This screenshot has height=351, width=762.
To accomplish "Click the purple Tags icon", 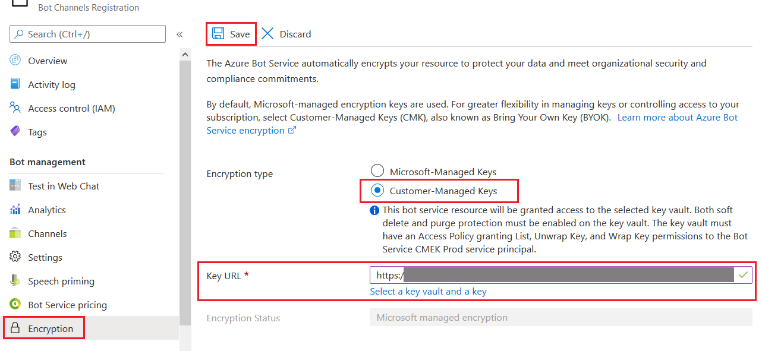I will click(15, 132).
